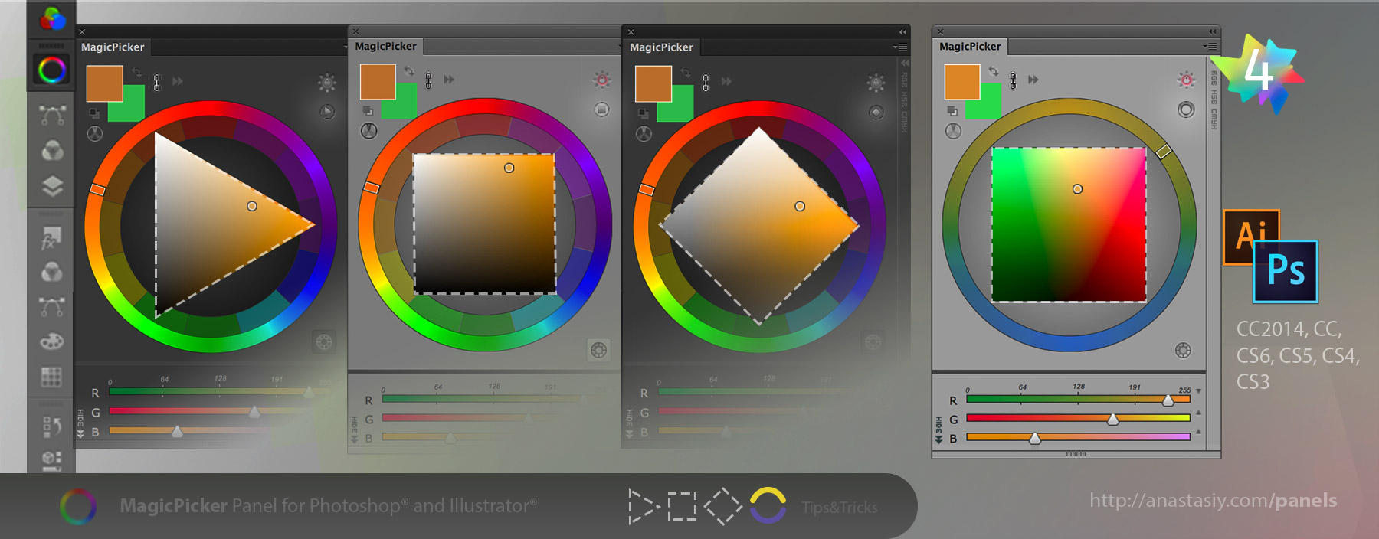Click the swap colors arrows in light gray panel
Screen dimensions: 1379x539
point(994,70)
